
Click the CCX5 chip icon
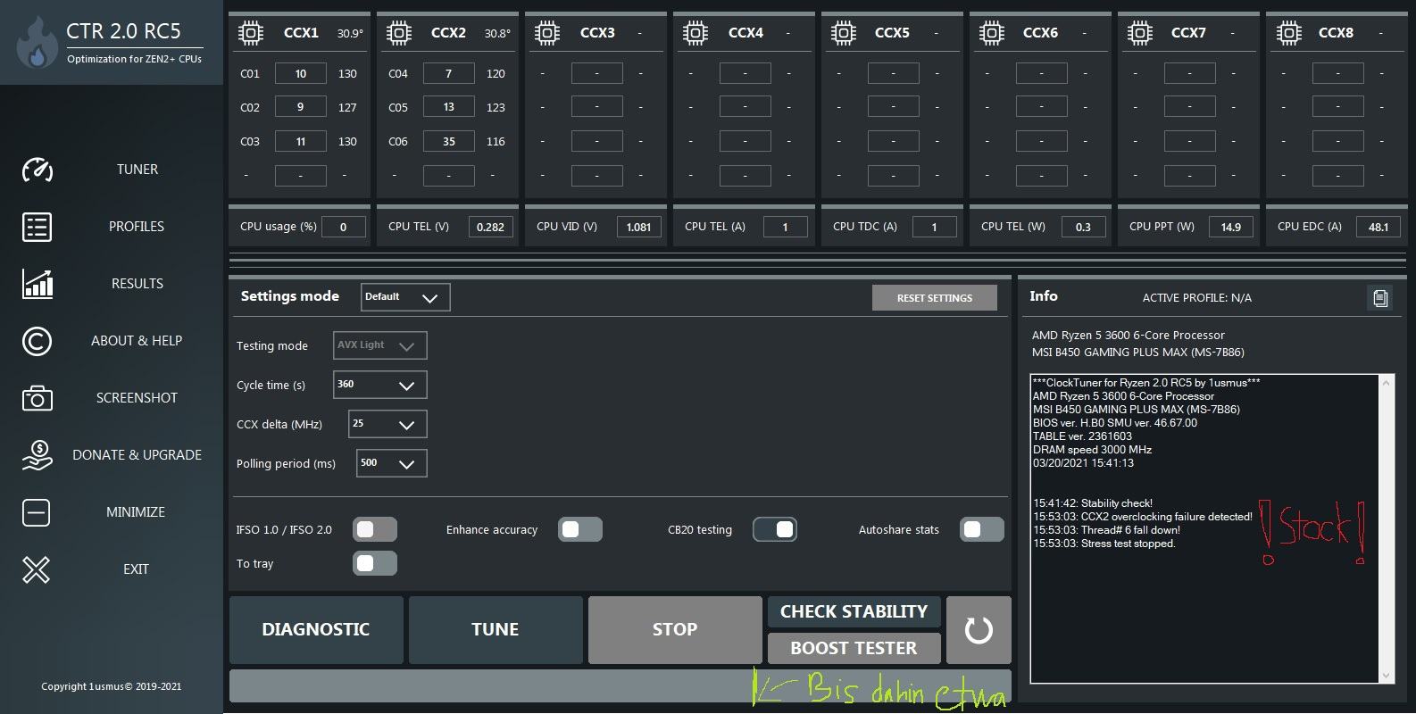843,33
